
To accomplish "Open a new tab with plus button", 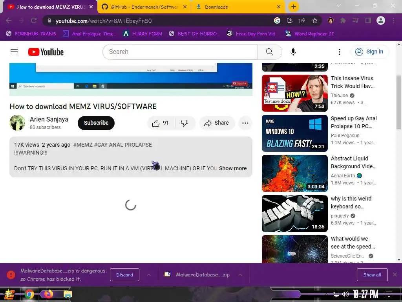I will click(294, 7).
